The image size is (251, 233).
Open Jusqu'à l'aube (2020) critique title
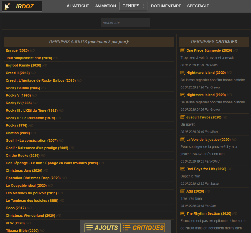point(204,117)
